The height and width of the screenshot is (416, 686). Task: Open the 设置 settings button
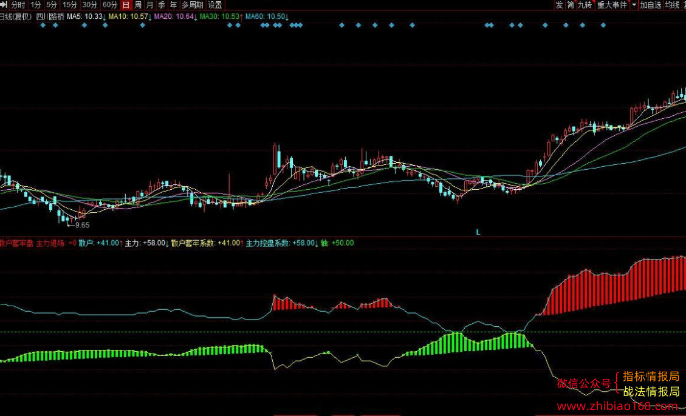tap(215, 5)
